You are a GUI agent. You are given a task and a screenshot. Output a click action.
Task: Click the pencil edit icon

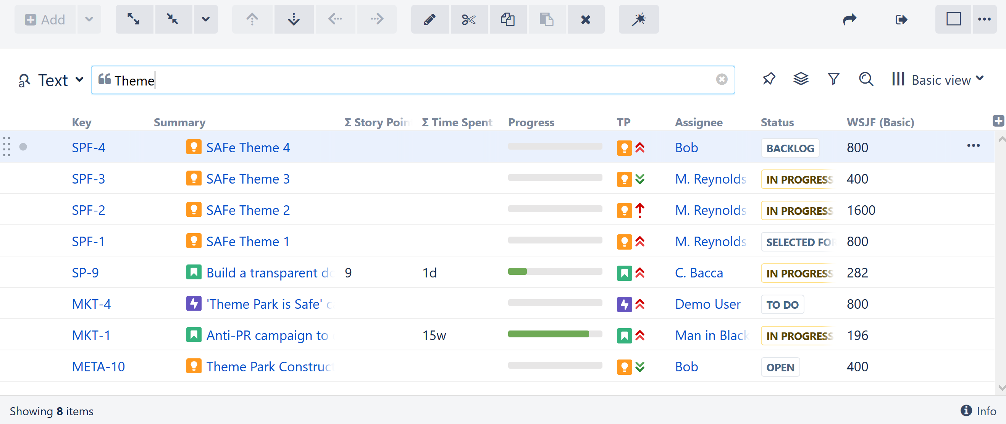tap(429, 19)
